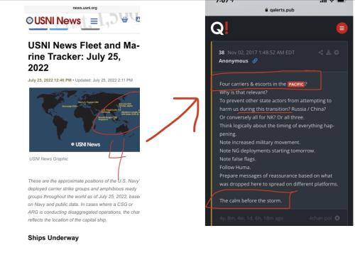Image resolution: width=355 pixels, height=265 pixels.
Task: Click the red PACIFIC highlighted tag
Action: [296, 84]
